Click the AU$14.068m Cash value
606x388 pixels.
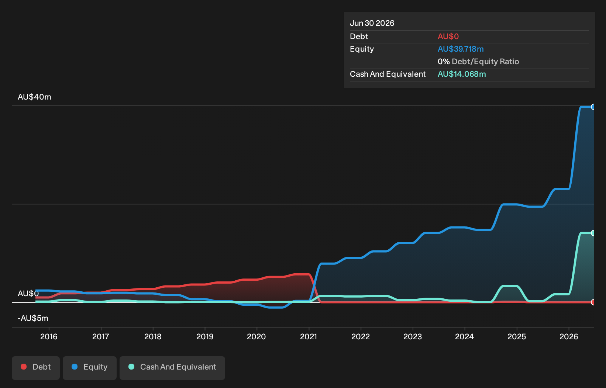[x=462, y=74]
